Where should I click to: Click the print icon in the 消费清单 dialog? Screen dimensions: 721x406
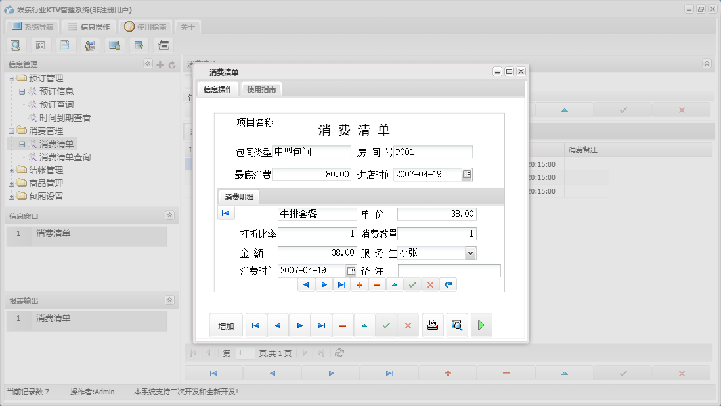tap(432, 325)
